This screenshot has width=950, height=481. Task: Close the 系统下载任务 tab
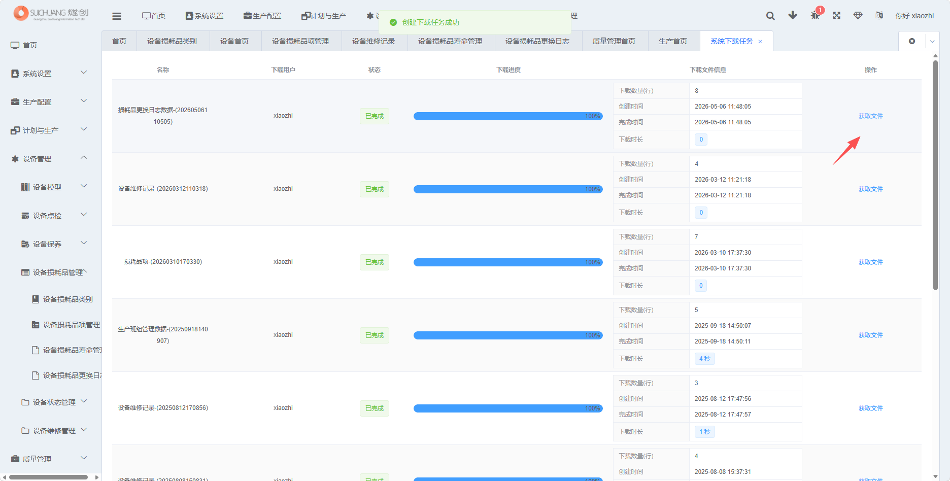pyautogui.click(x=760, y=42)
